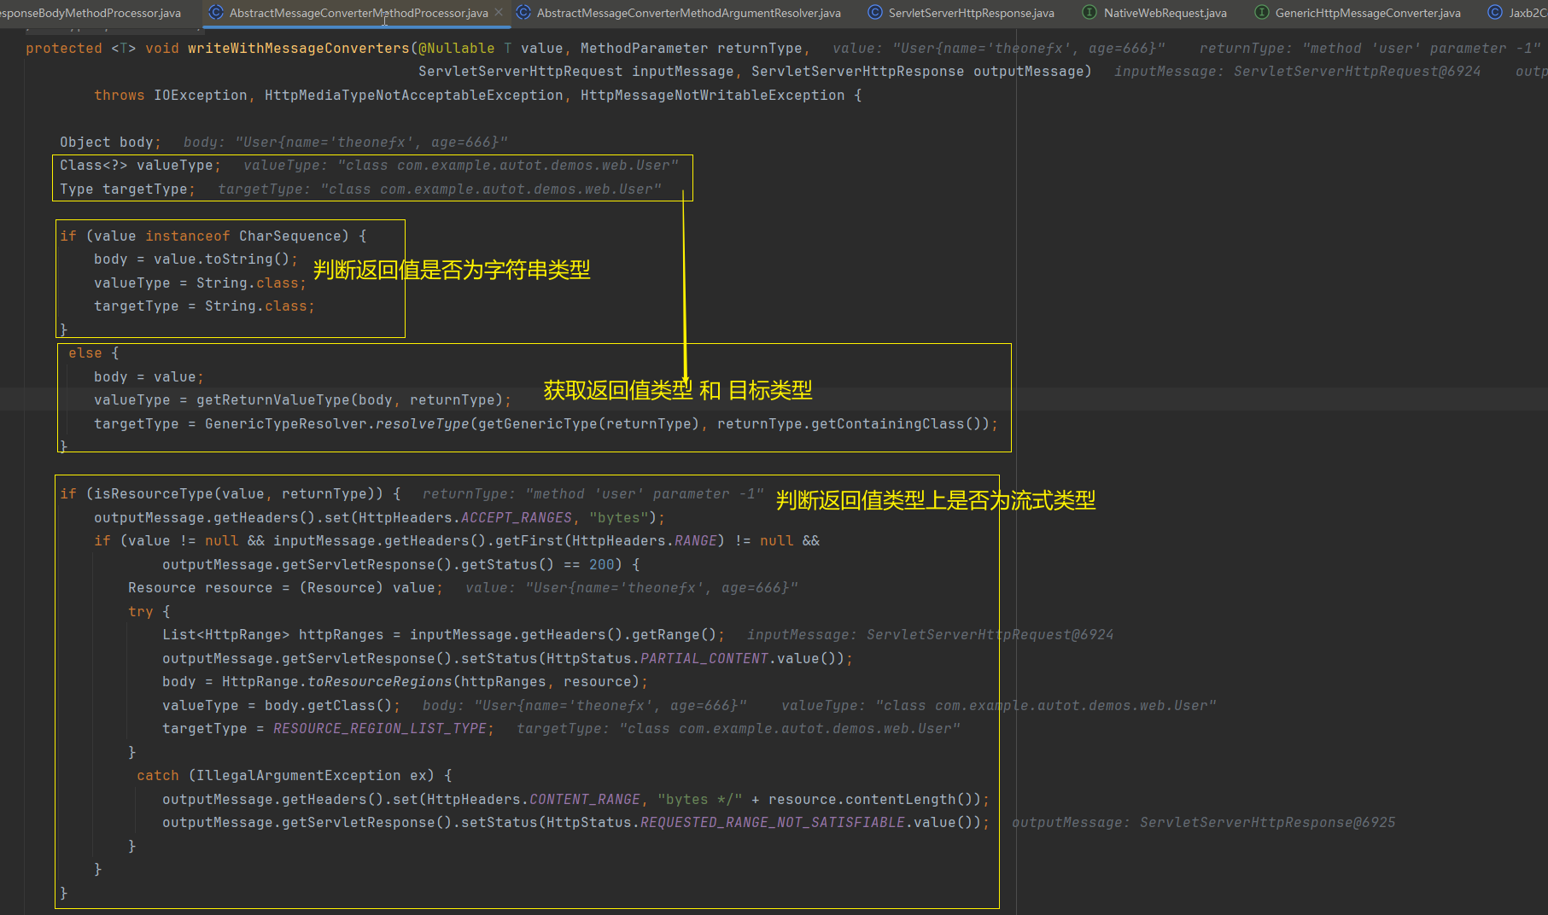This screenshot has width=1548, height=915.
Task: Click inline outputMessage debug hint ServletServerHttpResponse@6925
Action: tap(1204, 823)
